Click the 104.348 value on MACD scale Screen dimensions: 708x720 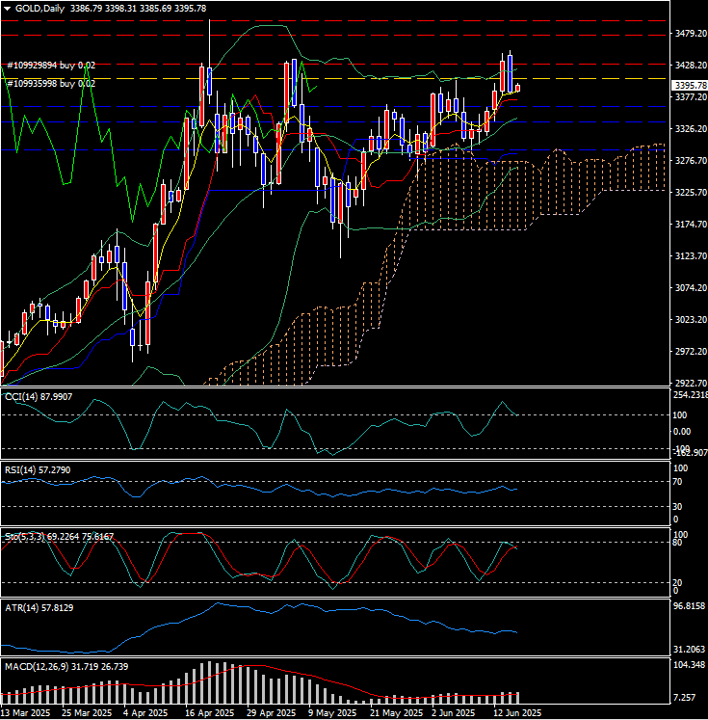pyautogui.click(x=689, y=665)
